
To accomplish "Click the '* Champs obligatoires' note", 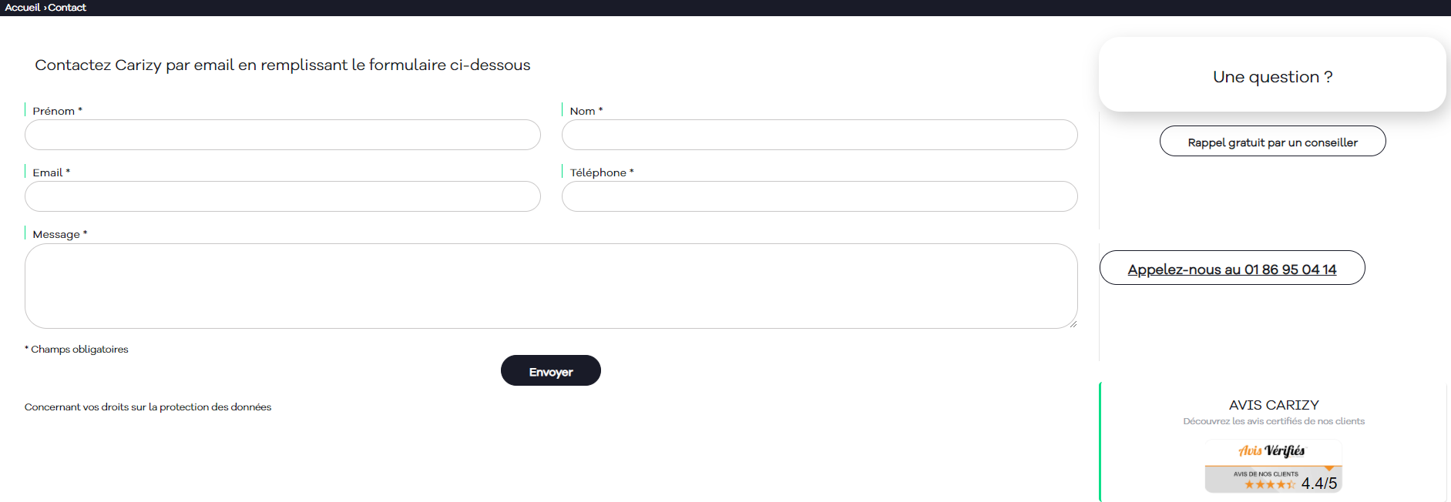I will coord(76,350).
